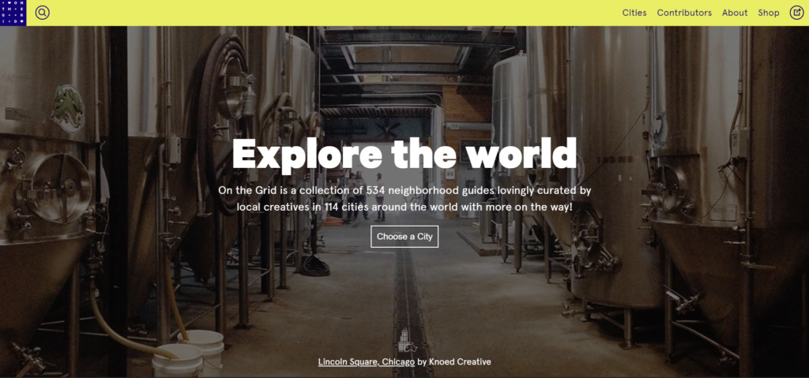Click the Explore the world headline

pos(404,154)
